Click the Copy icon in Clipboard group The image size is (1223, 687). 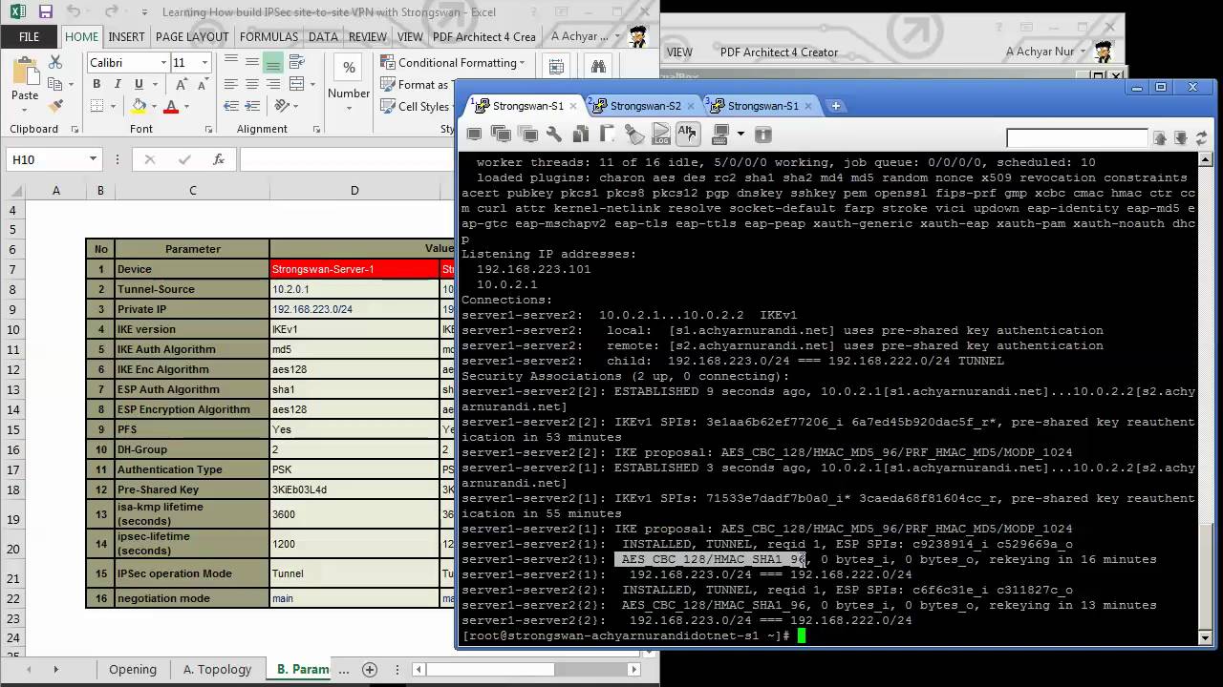pos(55,84)
